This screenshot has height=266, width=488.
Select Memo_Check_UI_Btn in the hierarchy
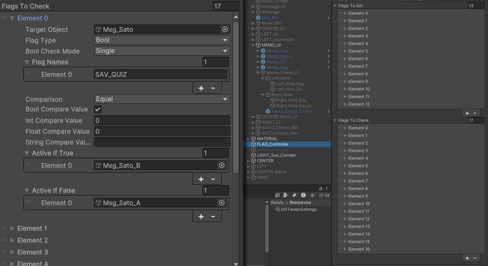(292, 112)
